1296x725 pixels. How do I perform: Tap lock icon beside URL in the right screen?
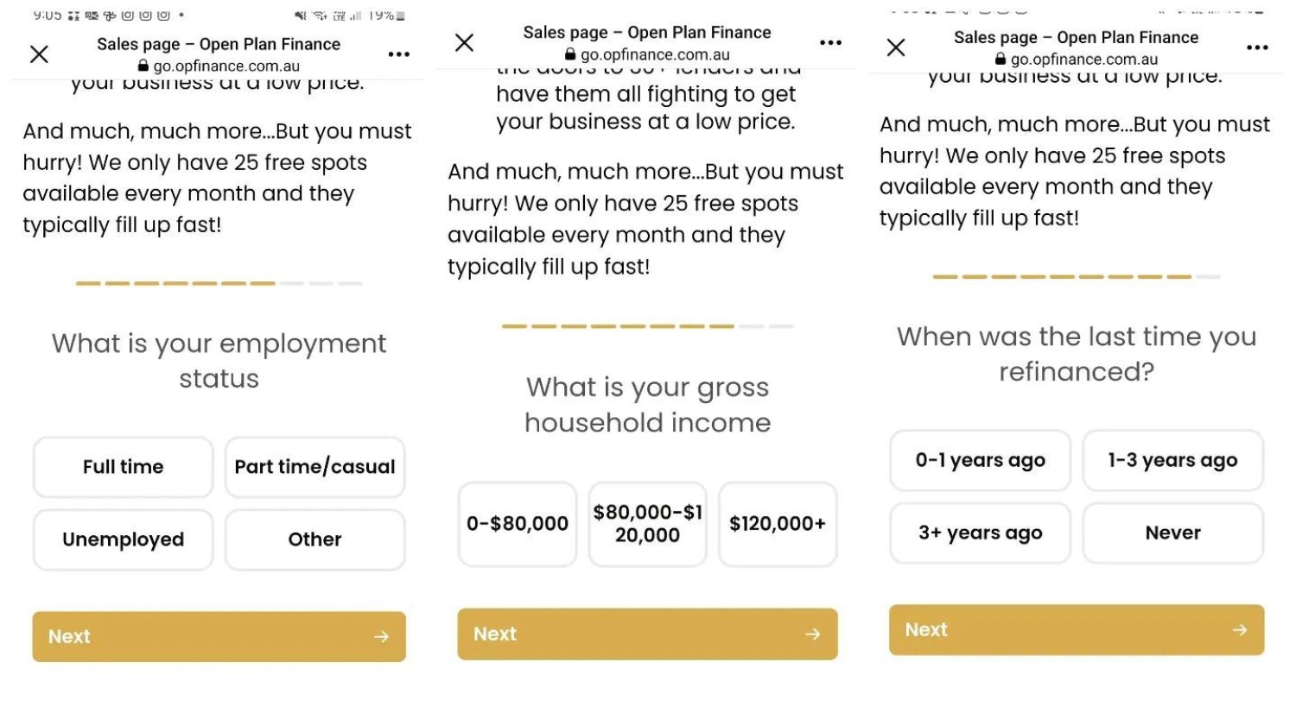point(1001,60)
